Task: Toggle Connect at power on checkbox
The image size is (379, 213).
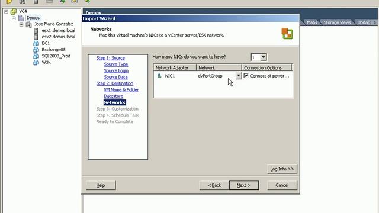Action: (x=246, y=76)
